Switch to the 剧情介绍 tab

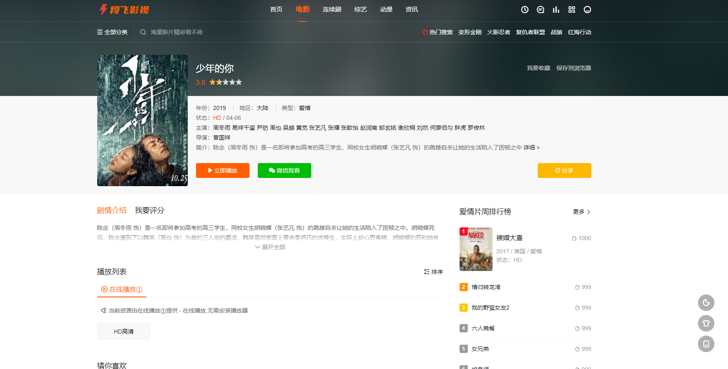[112, 210]
